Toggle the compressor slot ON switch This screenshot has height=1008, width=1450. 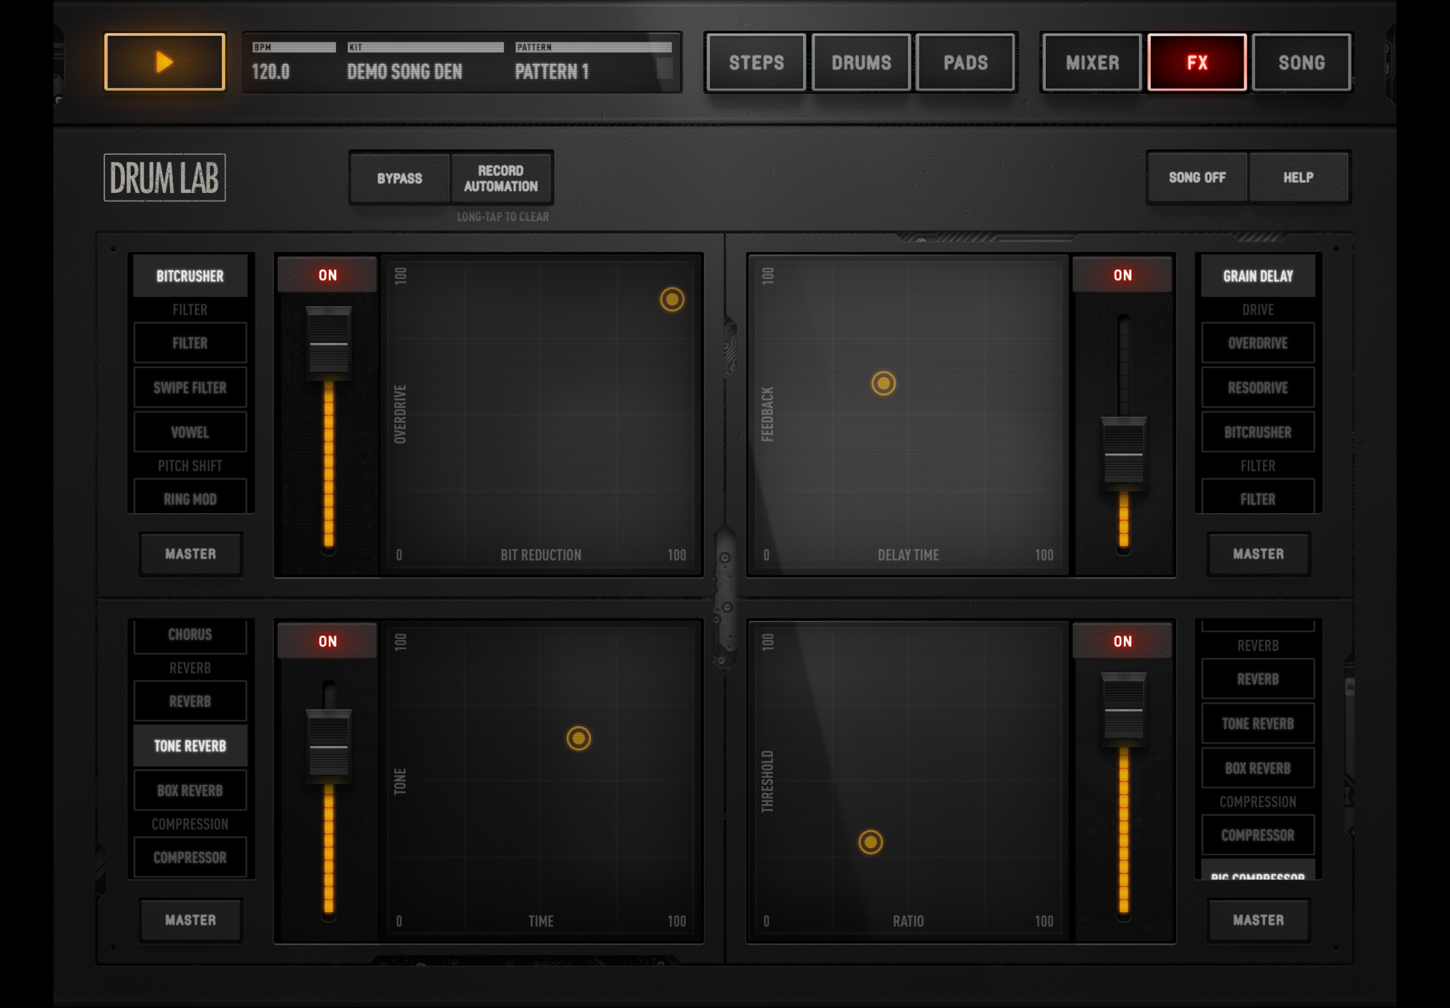tap(1123, 641)
